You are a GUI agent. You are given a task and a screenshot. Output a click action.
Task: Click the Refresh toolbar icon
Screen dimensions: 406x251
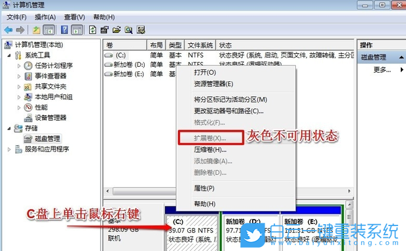tap(92, 30)
